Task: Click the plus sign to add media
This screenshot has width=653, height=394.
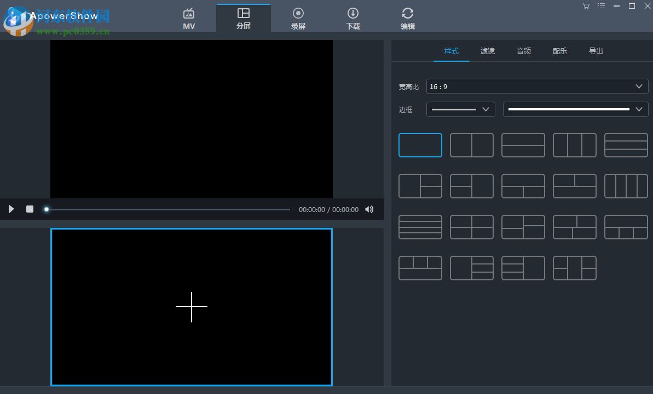Action: [x=192, y=307]
